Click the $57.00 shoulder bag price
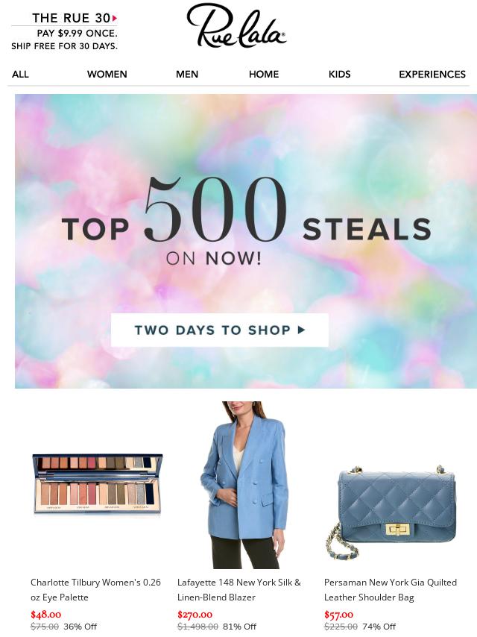477x637 pixels. point(338,615)
